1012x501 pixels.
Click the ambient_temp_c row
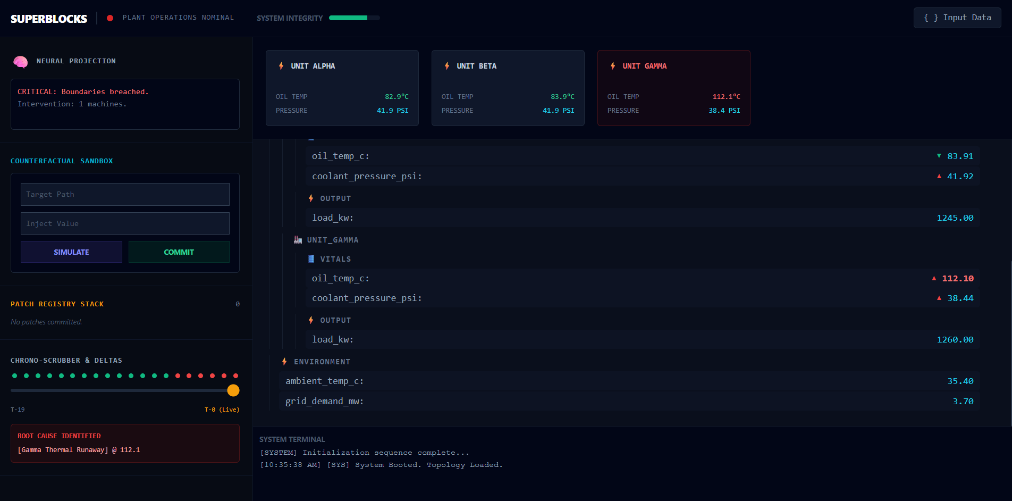(629, 381)
